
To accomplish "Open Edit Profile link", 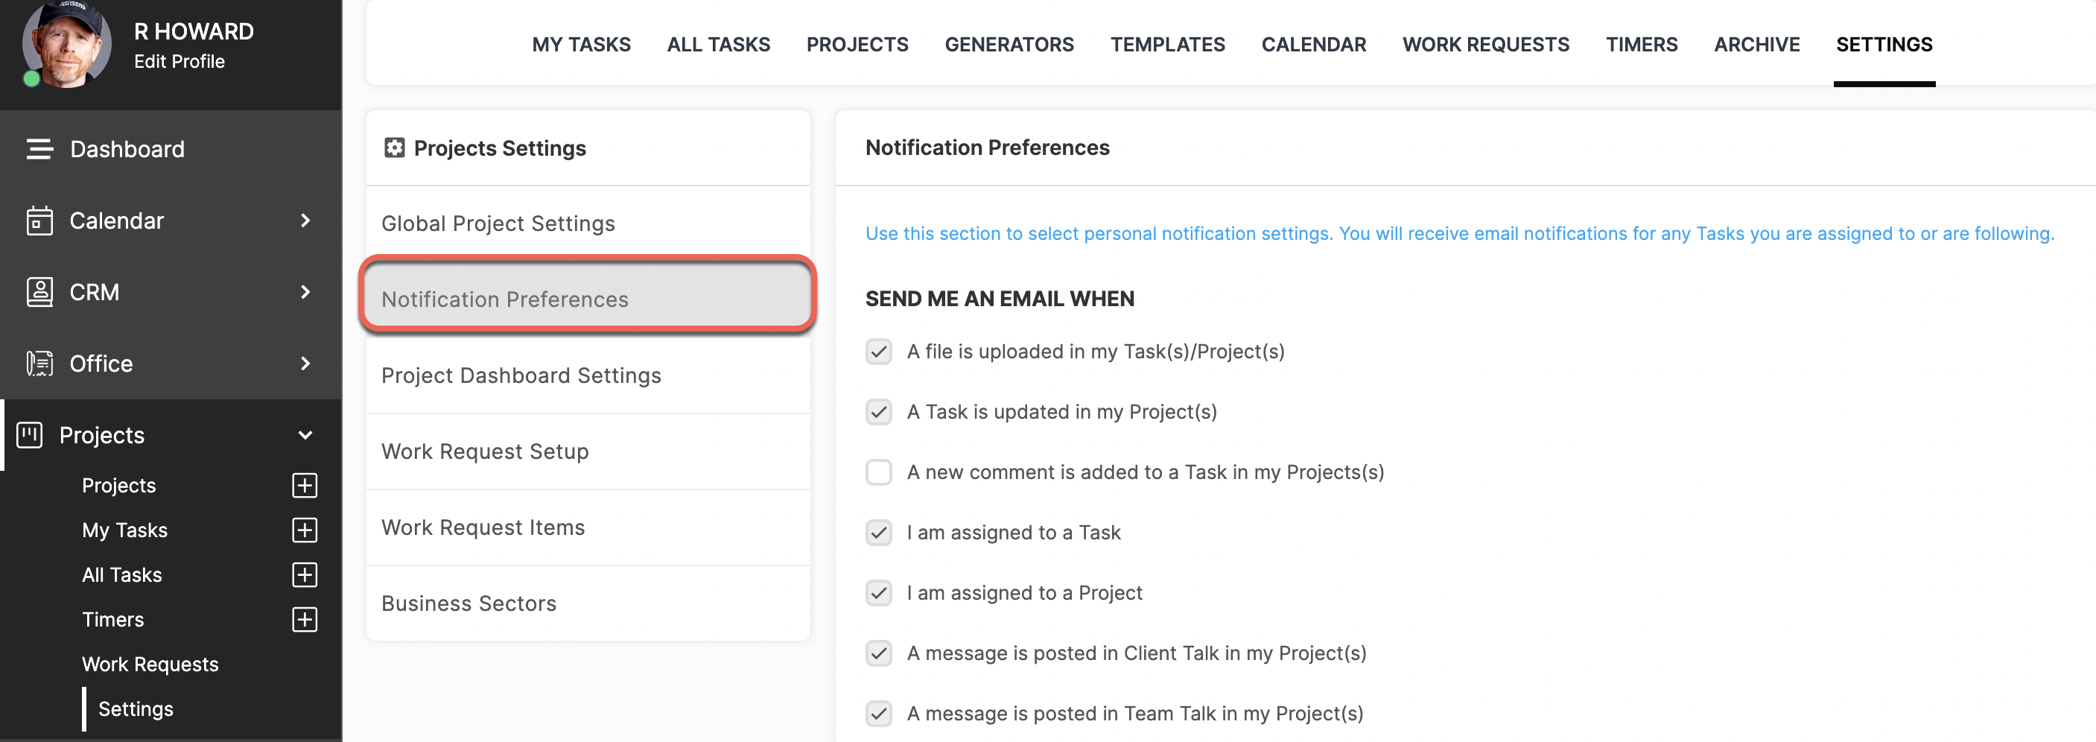I will (x=179, y=62).
